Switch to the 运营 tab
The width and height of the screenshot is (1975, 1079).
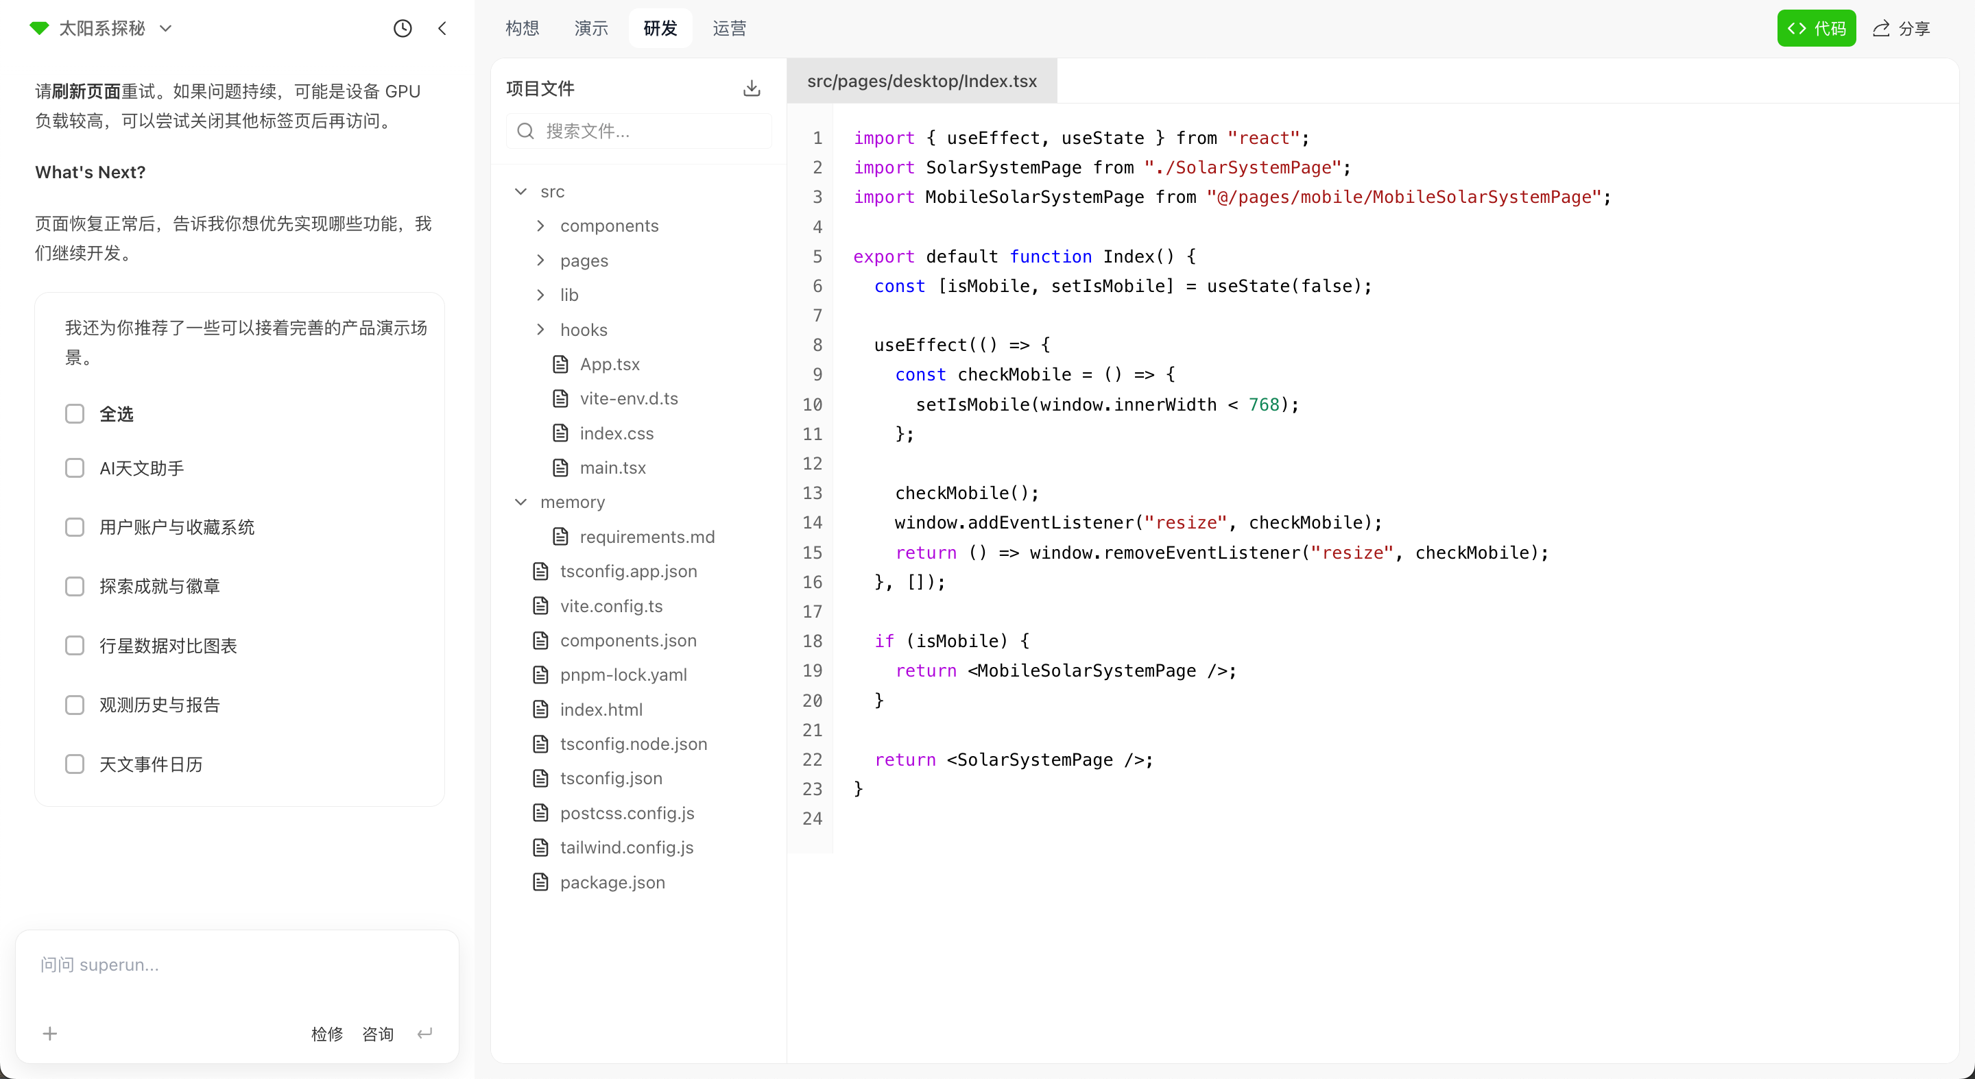(x=728, y=28)
